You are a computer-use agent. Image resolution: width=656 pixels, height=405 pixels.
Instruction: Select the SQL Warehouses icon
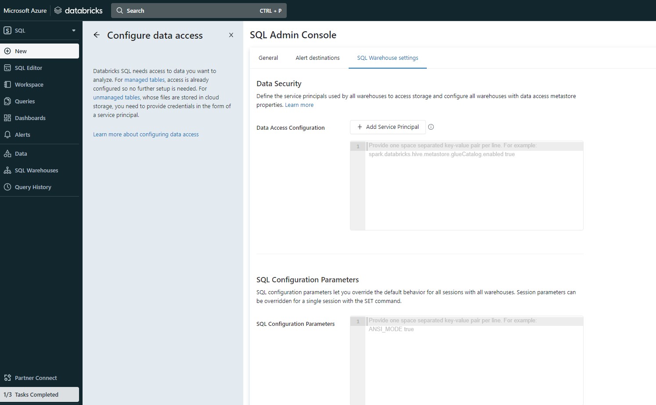7,170
